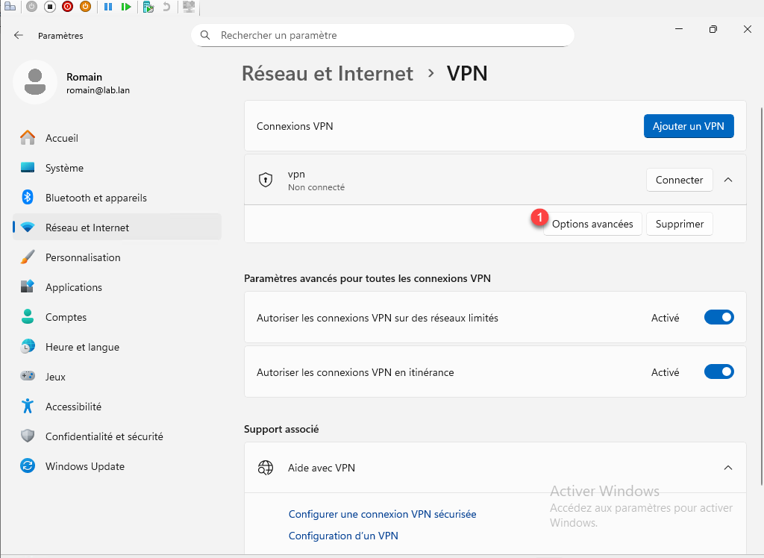Click the VM pause button in toolbar
Viewport: 764px width, 558px height.
pyautogui.click(x=108, y=7)
